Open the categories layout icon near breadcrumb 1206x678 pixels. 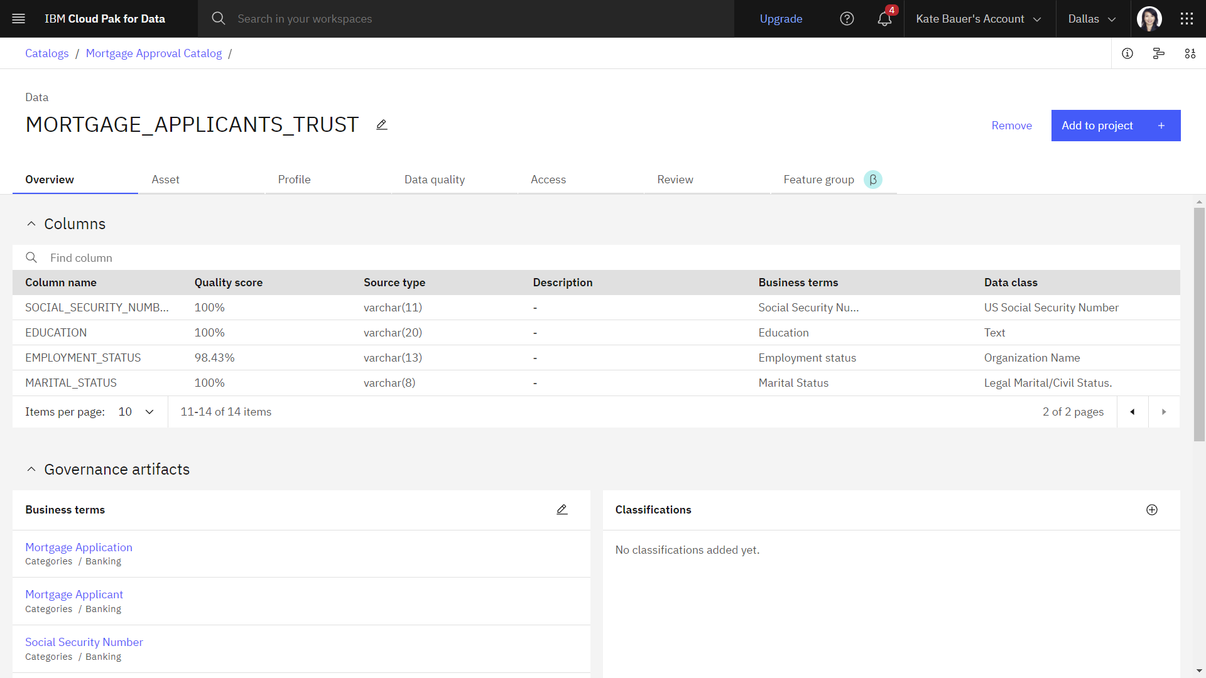coord(1190,53)
